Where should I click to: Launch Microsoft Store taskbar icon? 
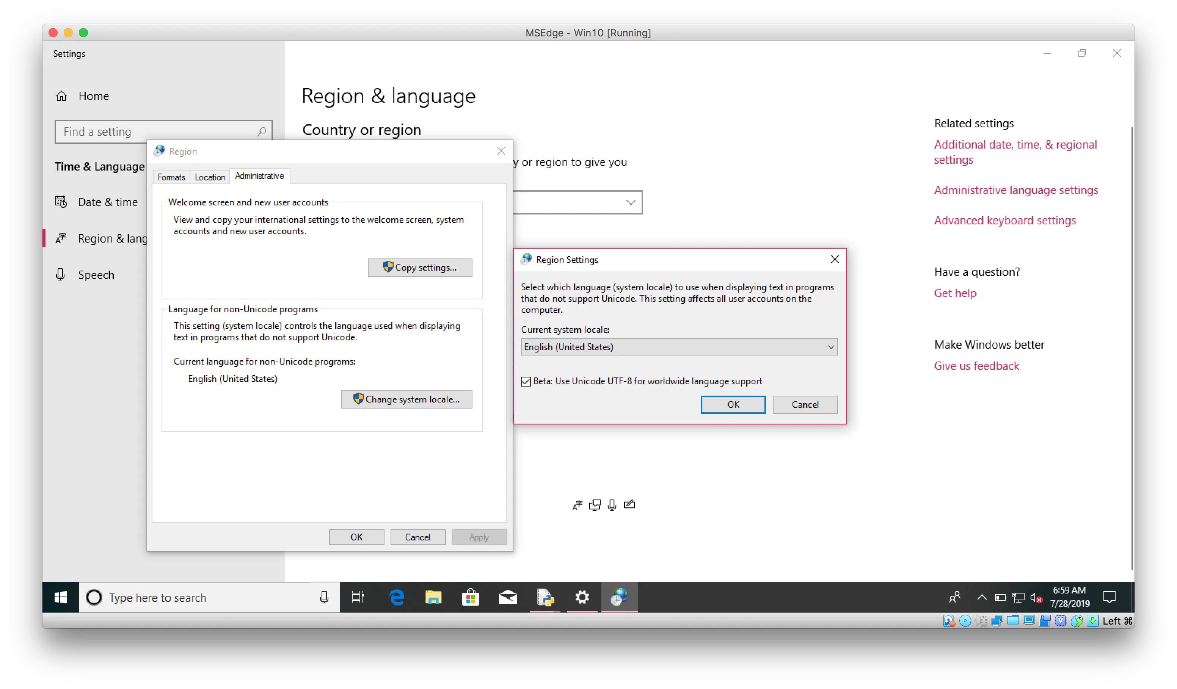(x=470, y=598)
